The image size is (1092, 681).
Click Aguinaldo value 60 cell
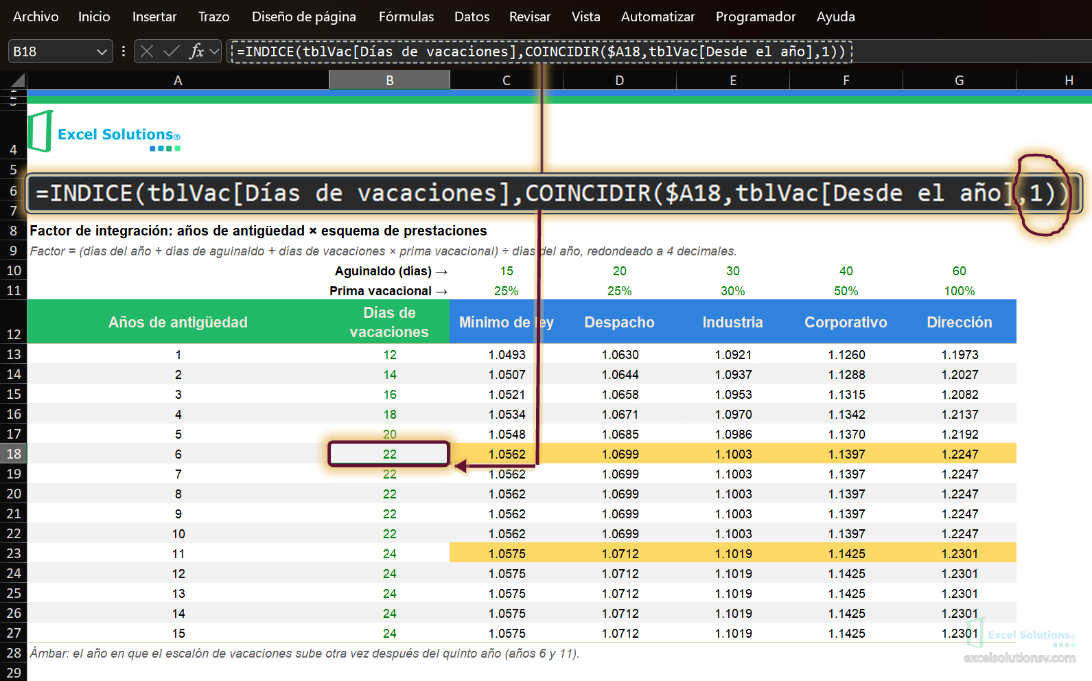click(x=959, y=271)
